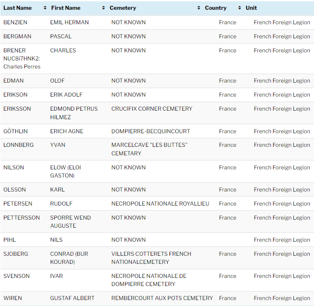
Task: Click the Country column header
Action: tap(216, 8)
